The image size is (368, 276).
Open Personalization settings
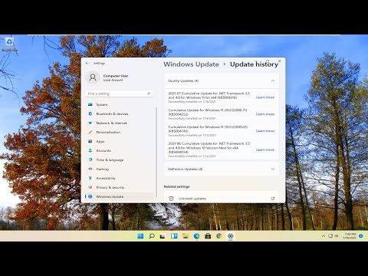120,132
